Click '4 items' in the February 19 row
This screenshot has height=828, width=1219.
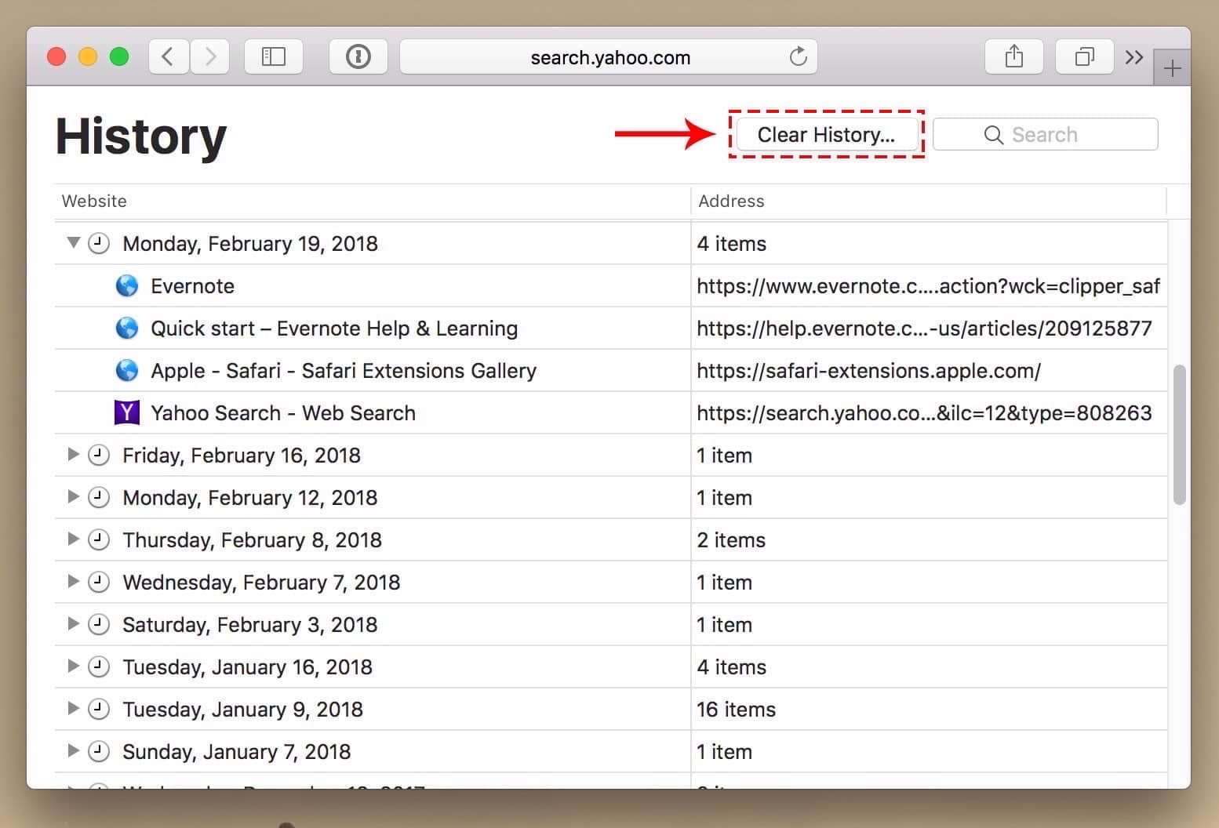tap(731, 244)
